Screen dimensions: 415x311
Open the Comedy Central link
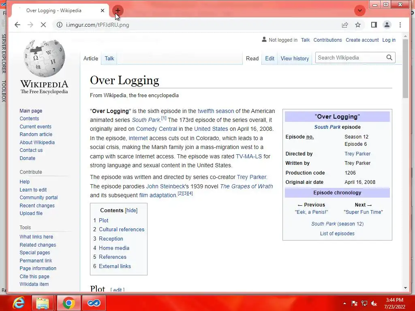point(156,129)
